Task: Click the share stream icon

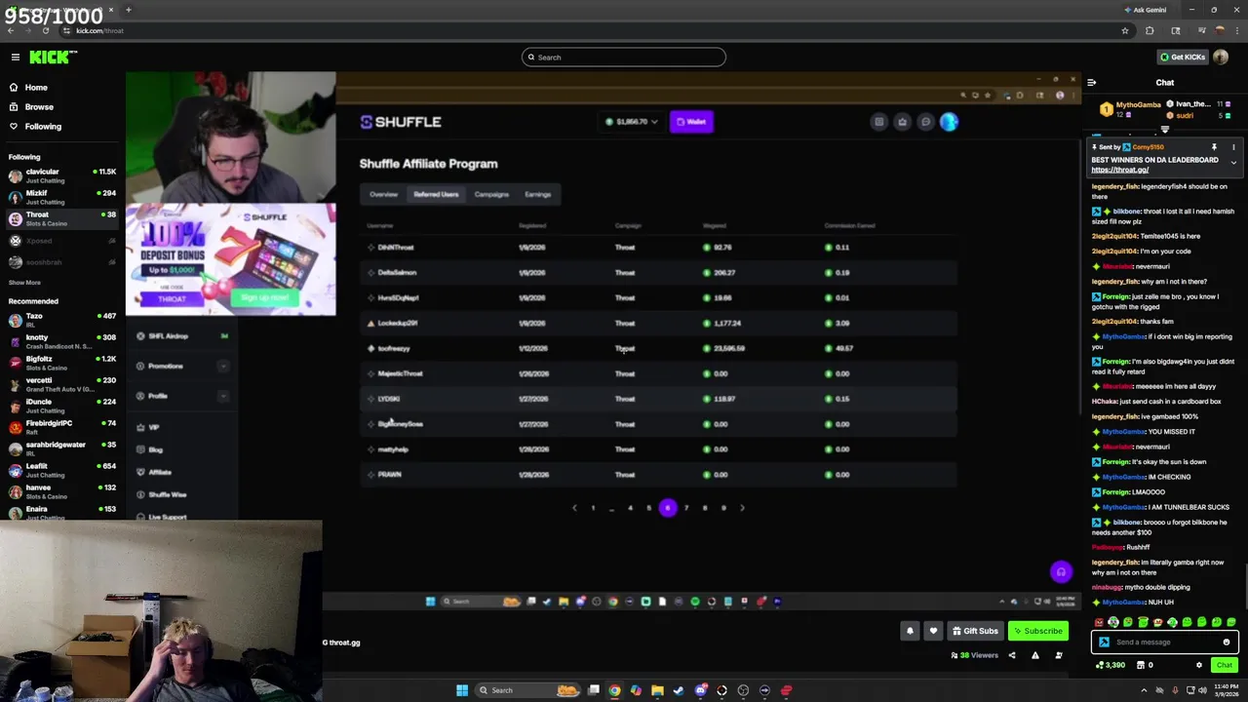Action: [1011, 655]
